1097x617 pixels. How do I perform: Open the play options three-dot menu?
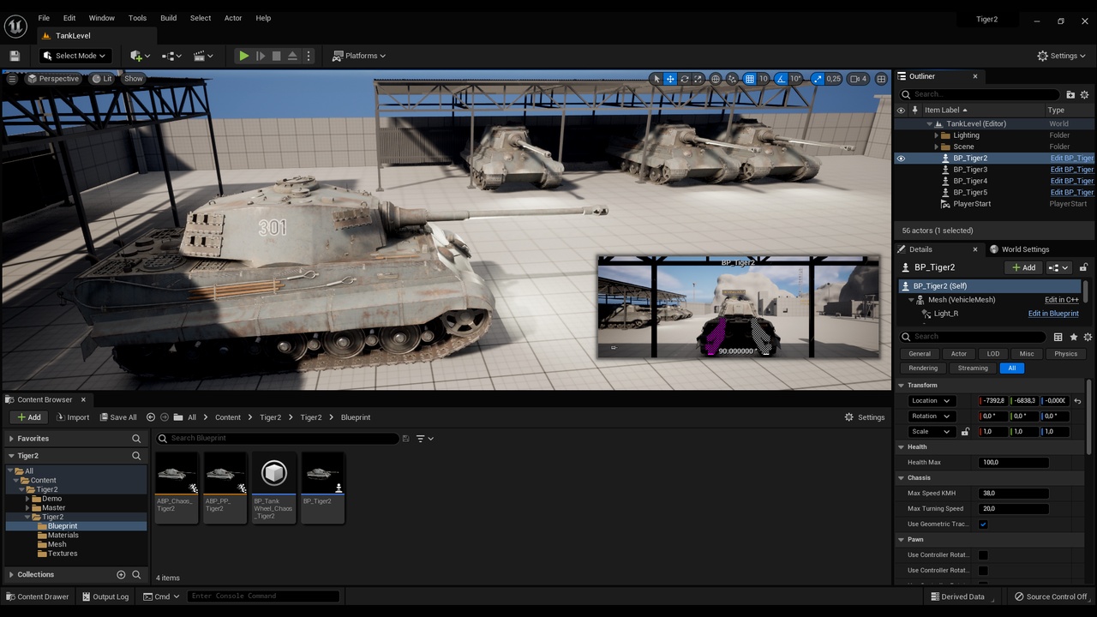point(309,56)
